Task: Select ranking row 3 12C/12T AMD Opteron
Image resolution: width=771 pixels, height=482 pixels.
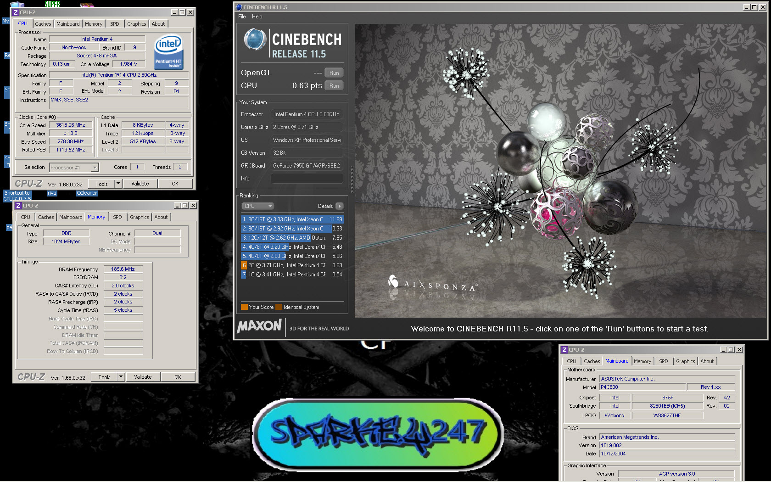Action: 292,238
